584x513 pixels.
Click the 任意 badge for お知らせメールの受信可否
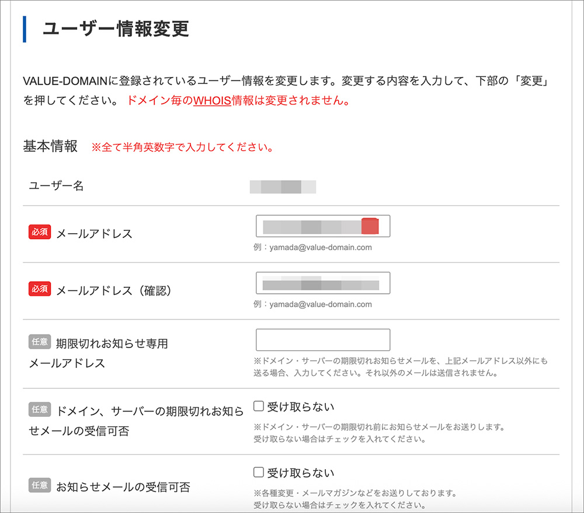tap(39, 485)
